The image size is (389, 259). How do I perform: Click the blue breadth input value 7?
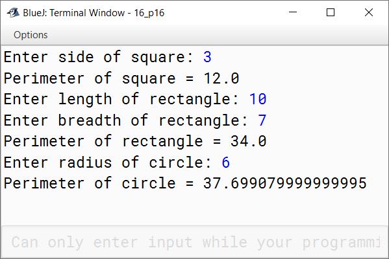(262, 120)
